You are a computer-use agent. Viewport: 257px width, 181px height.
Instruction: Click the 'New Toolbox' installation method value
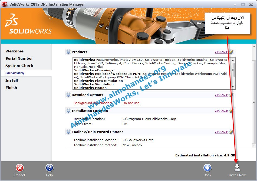click(x=132, y=145)
